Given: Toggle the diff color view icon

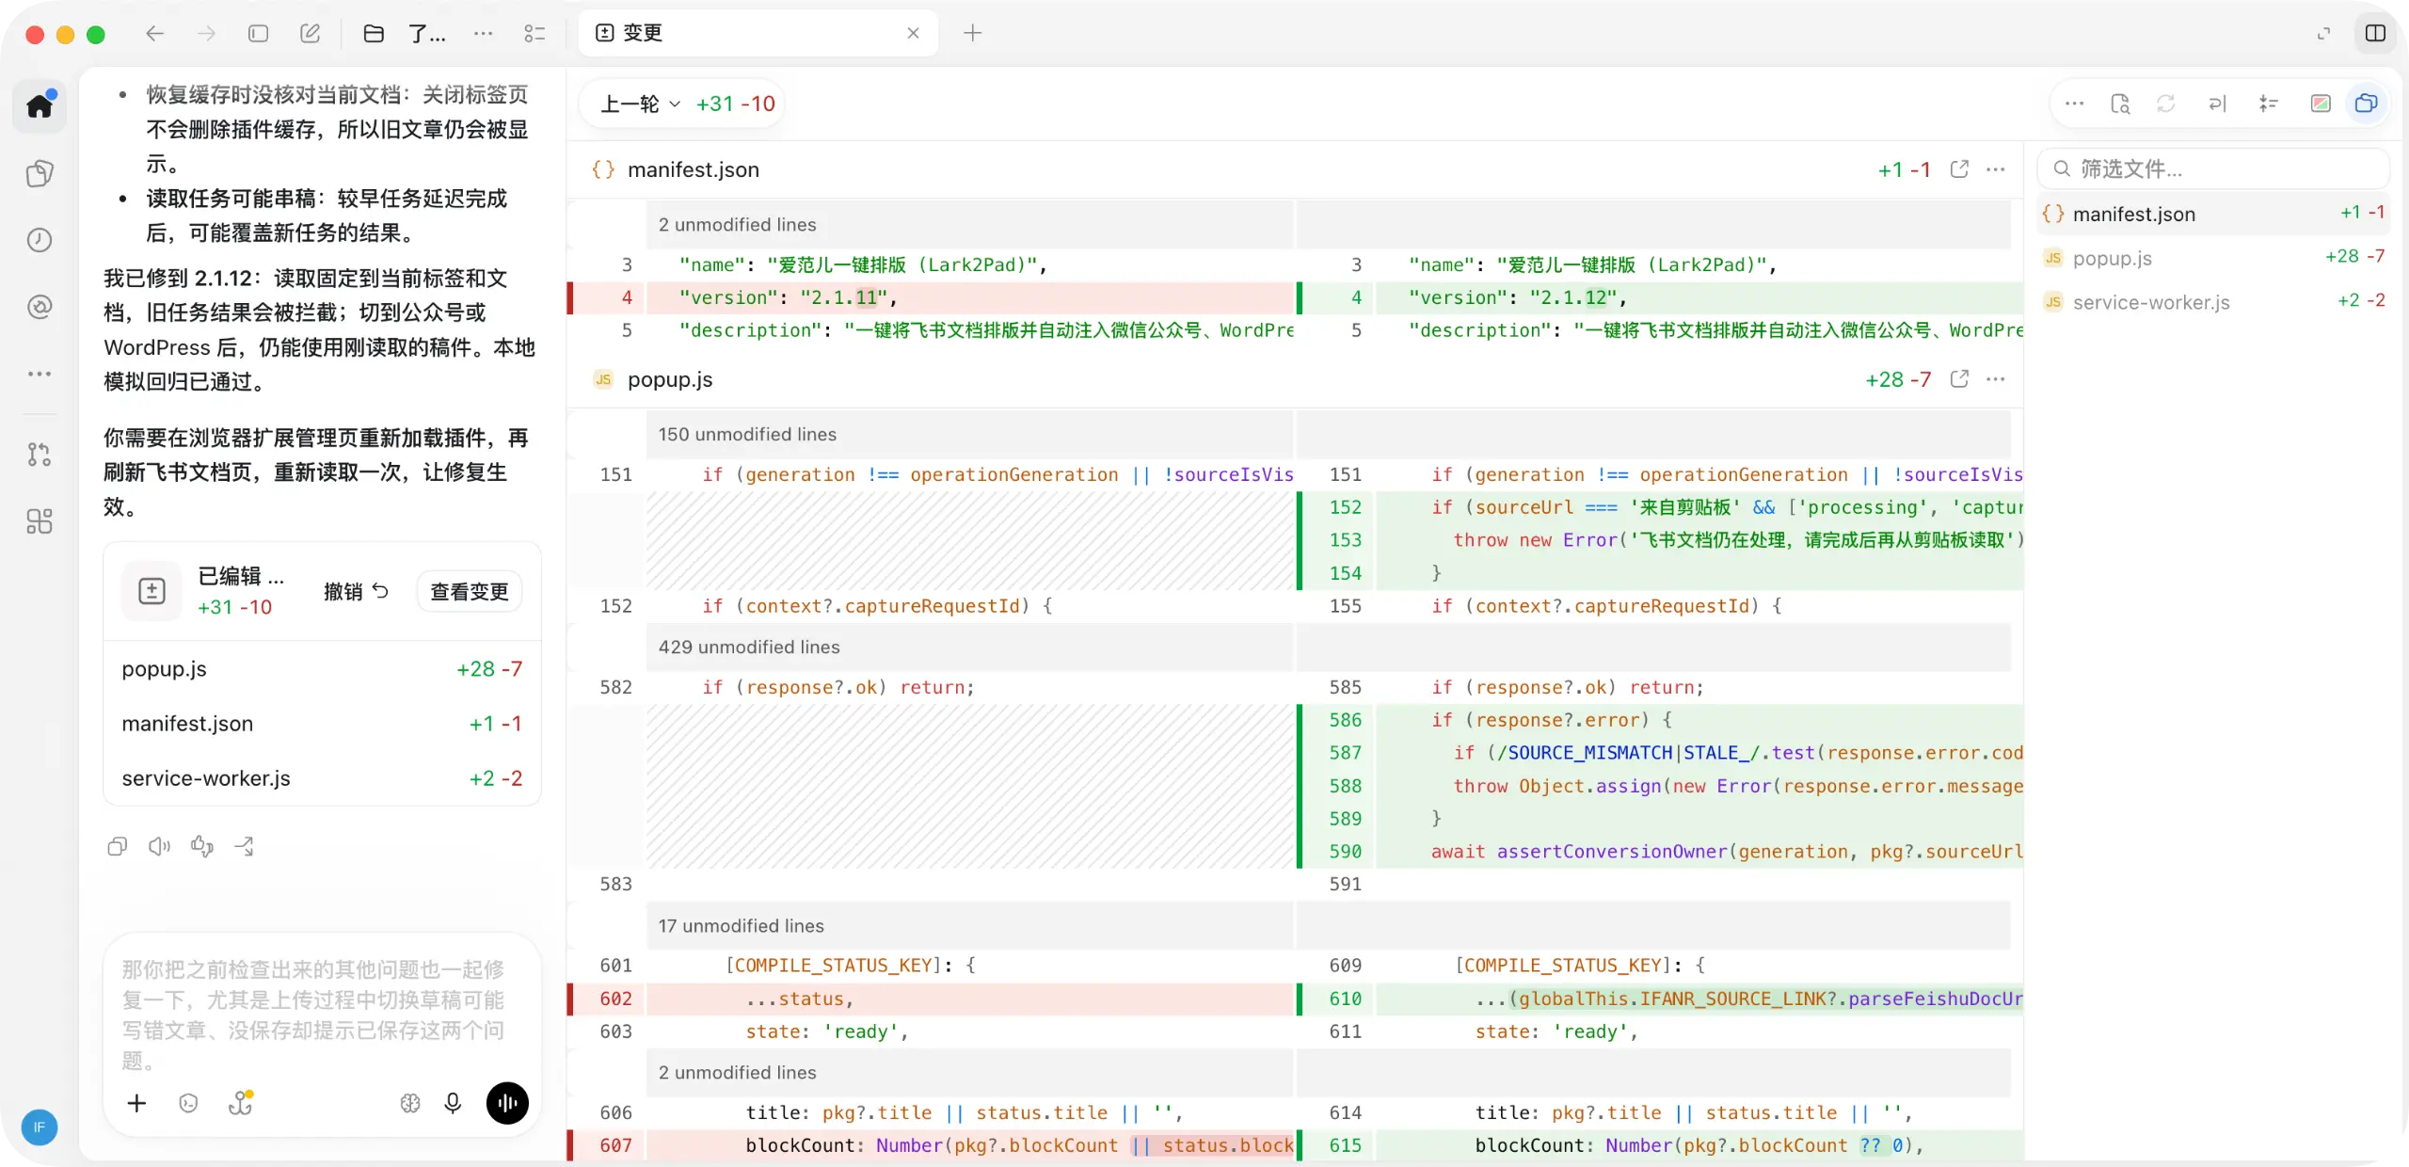Looking at the screenshot, I should pos(2321,104).
